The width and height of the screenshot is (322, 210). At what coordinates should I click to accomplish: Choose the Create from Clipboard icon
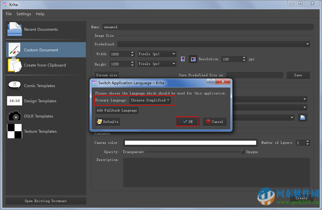[15, 65]
